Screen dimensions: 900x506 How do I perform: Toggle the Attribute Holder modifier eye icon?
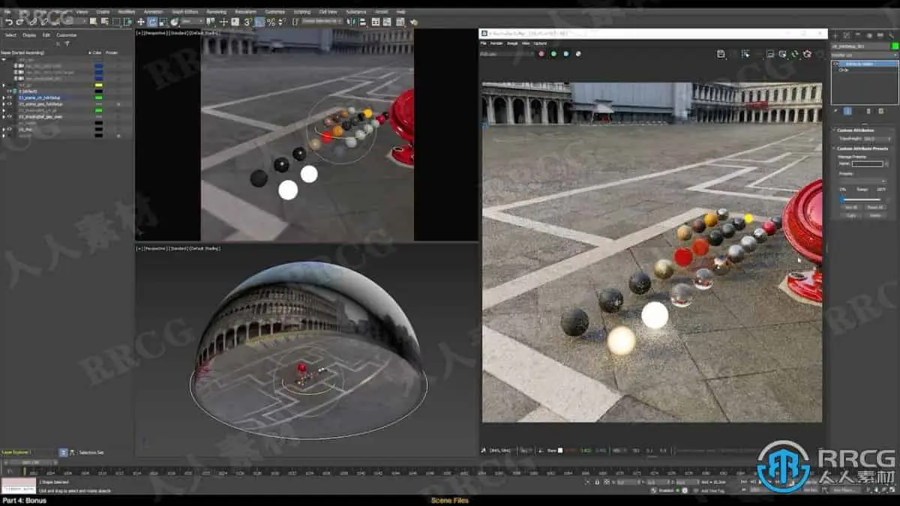tap(835, 64)
